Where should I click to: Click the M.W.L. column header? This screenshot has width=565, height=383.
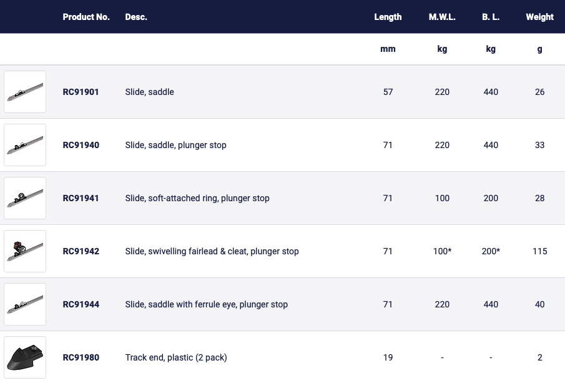point(442,17)
